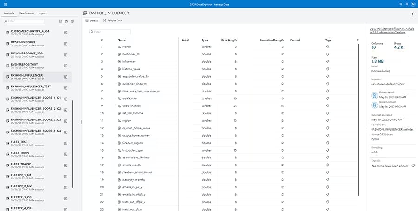Image resolution: width=418 pixels, height=211 pixels.
Task: Switch to the Import tab
Action: click(42, 13)
